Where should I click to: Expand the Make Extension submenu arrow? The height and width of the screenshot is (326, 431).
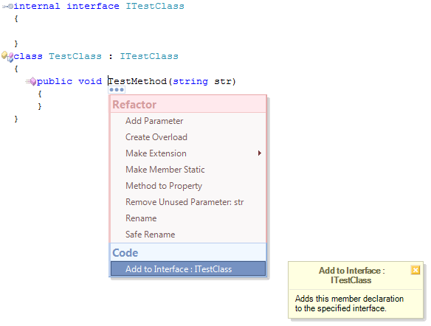click(260, 153)
